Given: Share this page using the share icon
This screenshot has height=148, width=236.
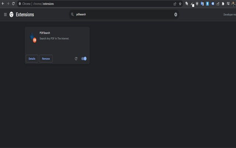Looking at the screenshot, I should tap(175, 4).
